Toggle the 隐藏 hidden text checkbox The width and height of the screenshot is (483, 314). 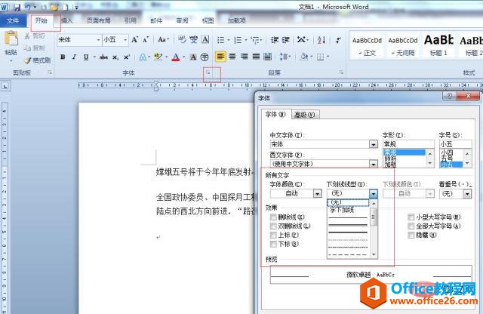411,235
